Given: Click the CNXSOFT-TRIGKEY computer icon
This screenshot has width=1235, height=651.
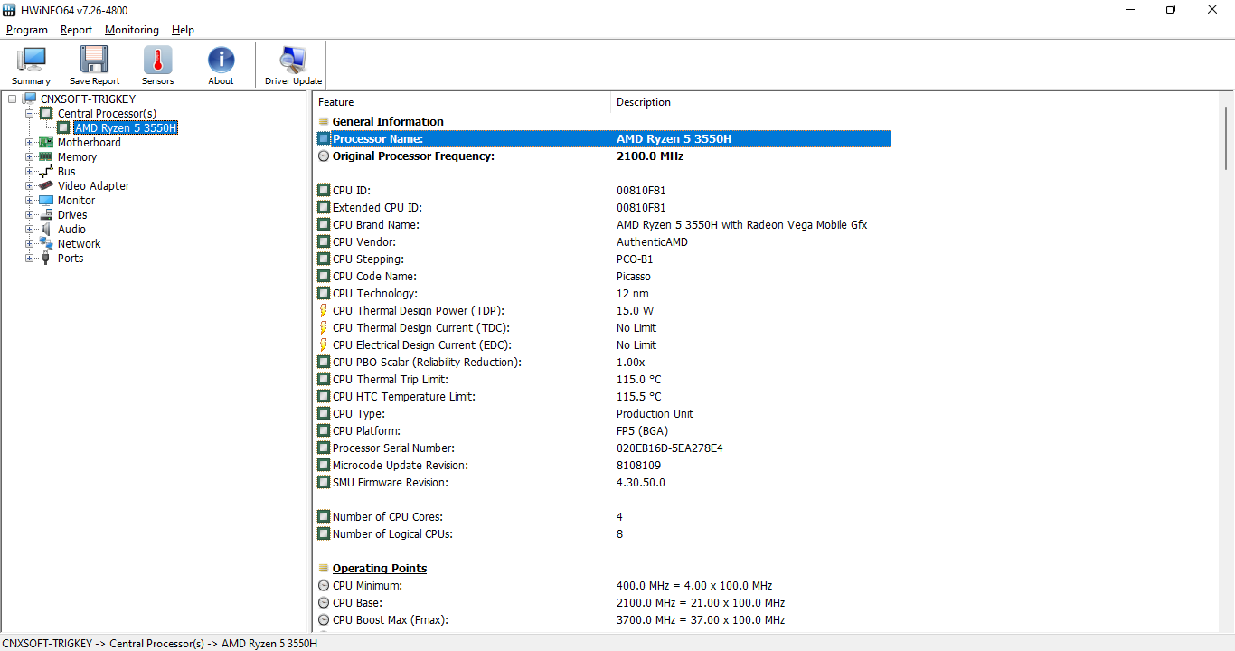Looking at the screenshot, I should click(30, 99).
